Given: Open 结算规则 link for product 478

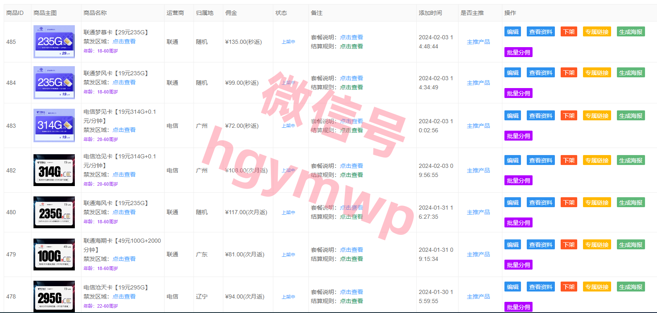Looking at the screenshot, I should pos(351,301).
